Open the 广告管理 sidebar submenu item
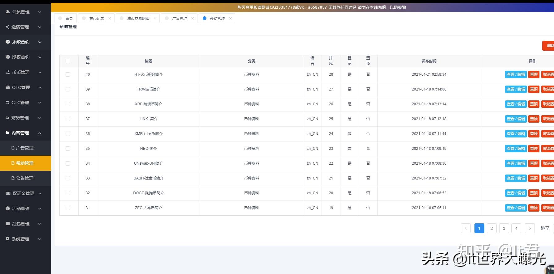This screenshot has width=554, height=274. click(25, 148)
